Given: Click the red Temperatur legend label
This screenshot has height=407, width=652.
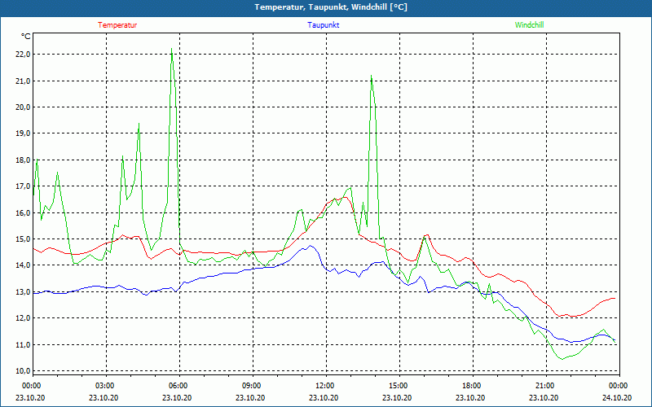Looking at the screenshot, I should [x=117, y=25].
